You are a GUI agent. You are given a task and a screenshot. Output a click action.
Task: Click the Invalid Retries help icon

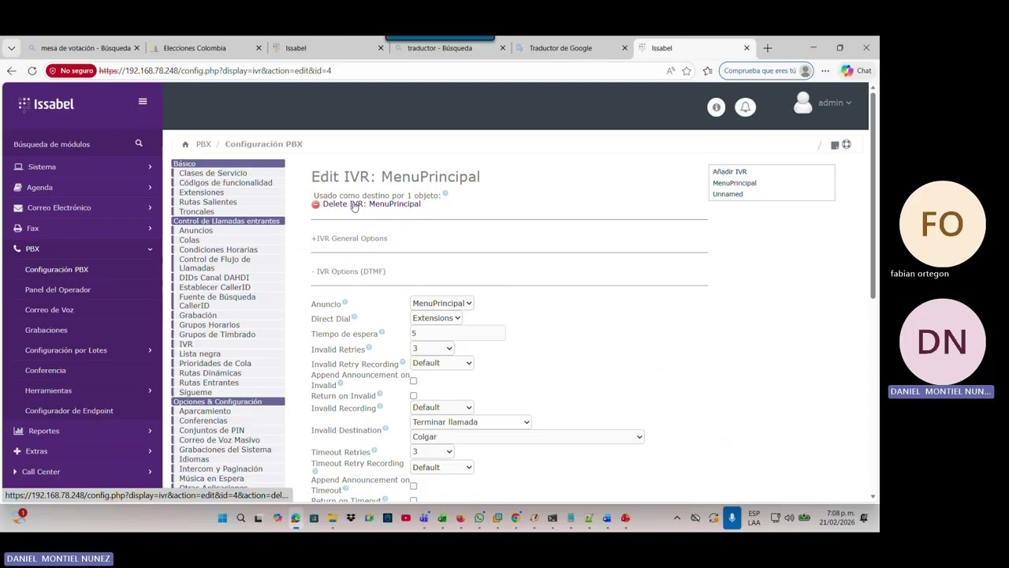click(x=369, y=347)
